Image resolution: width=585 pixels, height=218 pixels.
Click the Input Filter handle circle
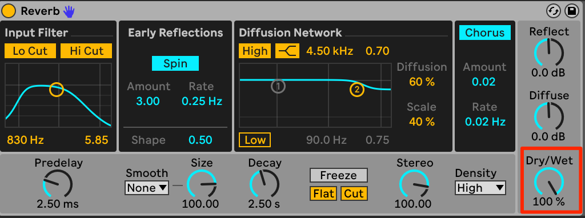[57, 90]
